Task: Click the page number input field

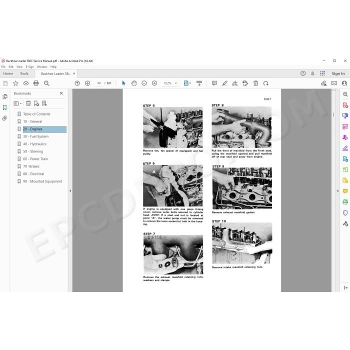Action: [x=99, y=83]
